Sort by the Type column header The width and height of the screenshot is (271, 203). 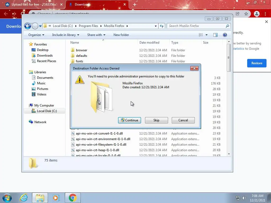[175, 43]
